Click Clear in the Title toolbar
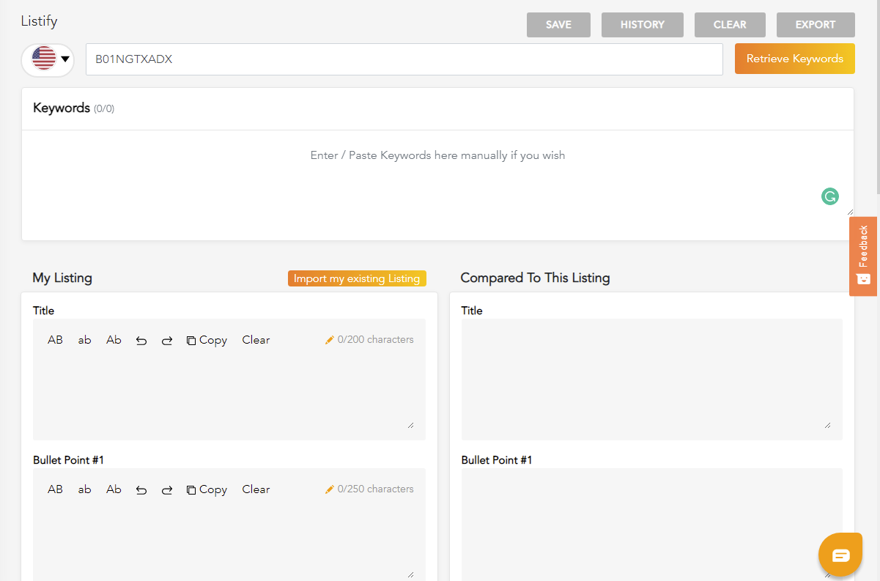 (x=256, y=340)
